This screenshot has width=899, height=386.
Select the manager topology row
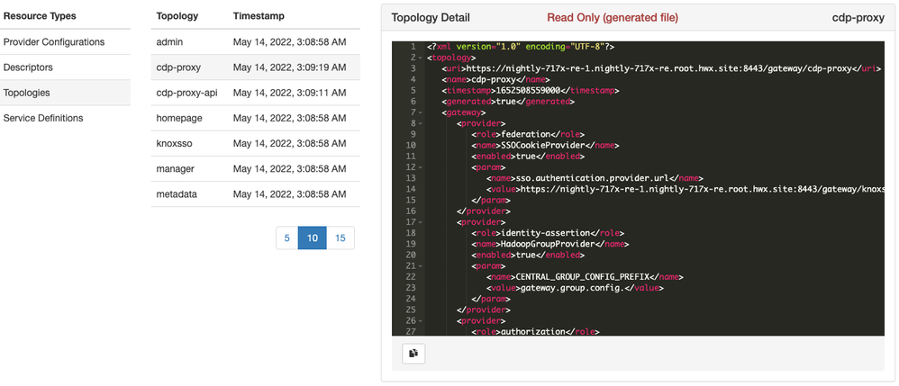[x=175, y=168]
